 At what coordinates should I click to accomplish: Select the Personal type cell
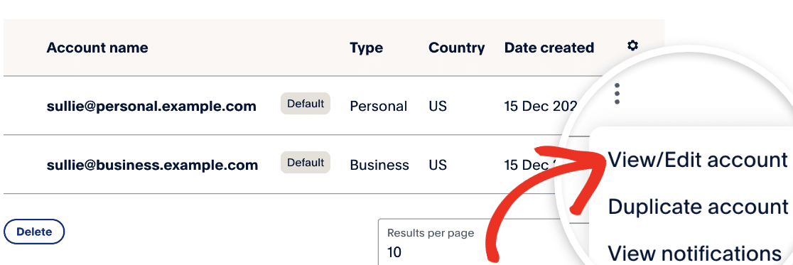click(x=378, y=106)
